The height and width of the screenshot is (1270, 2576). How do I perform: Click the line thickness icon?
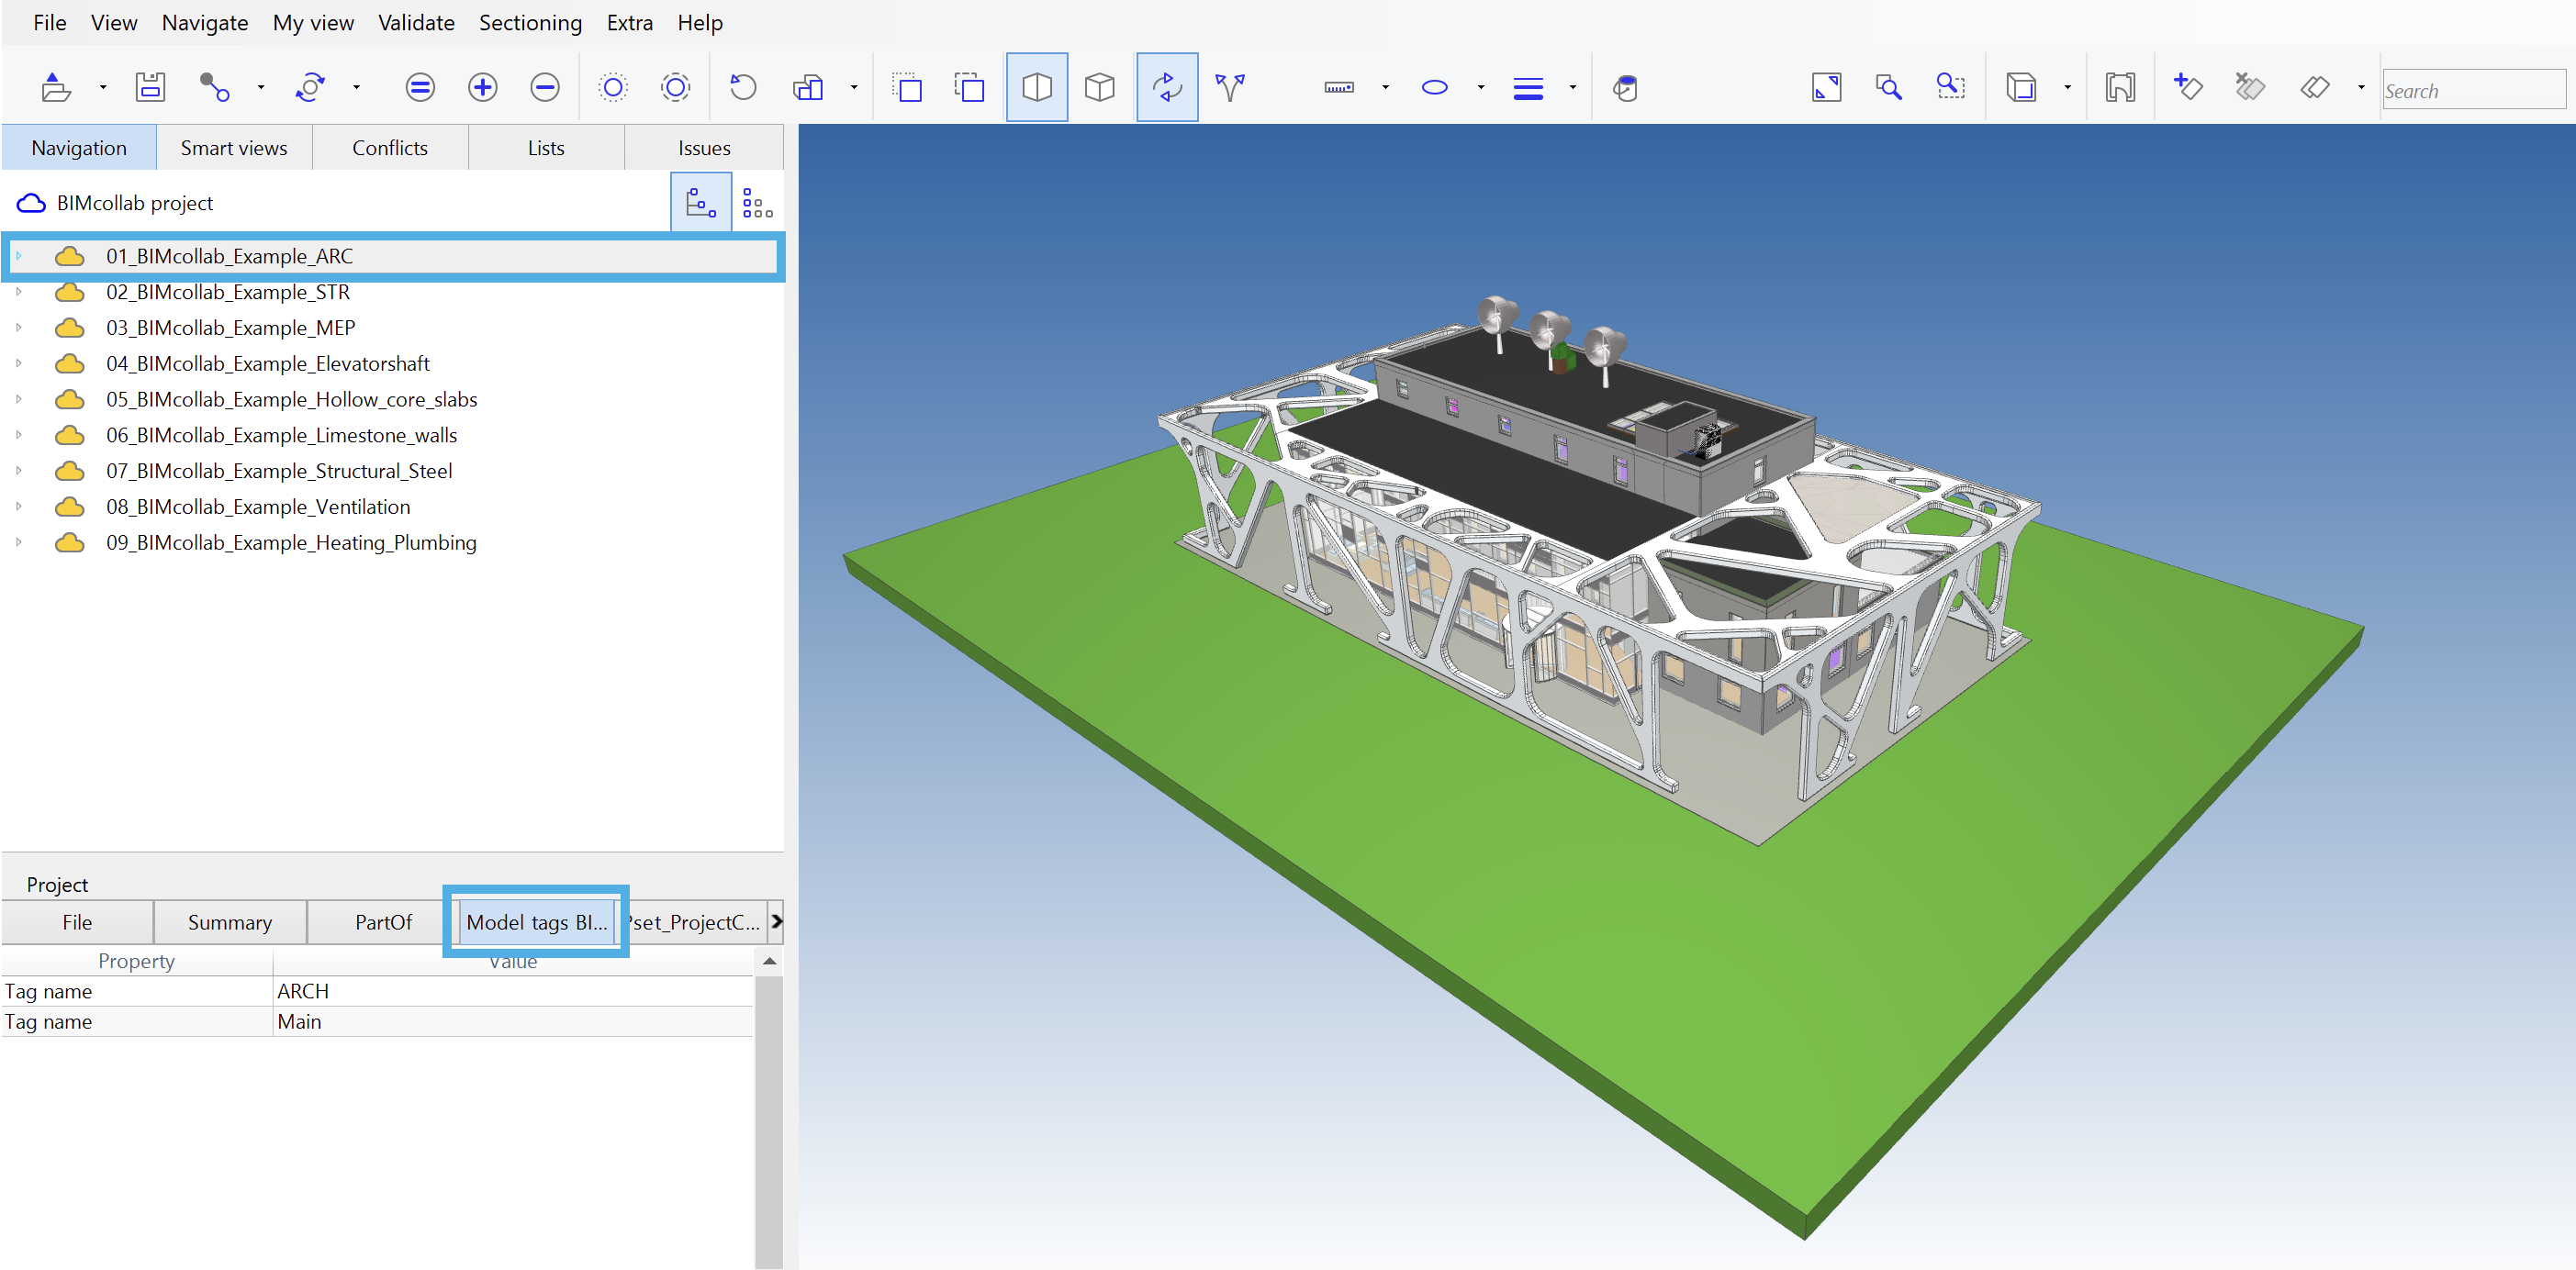coord(1527,88)
